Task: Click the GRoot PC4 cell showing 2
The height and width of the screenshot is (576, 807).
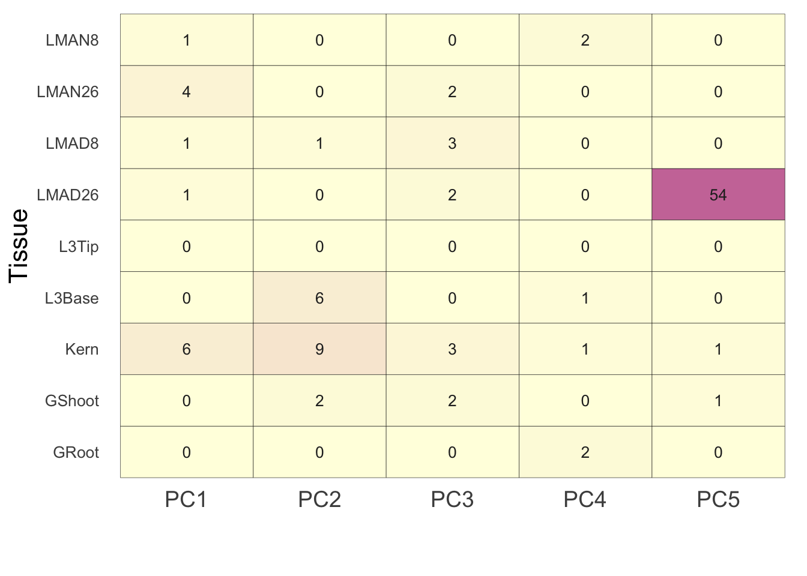Action: pyautogui.click(x=585, y=452)
